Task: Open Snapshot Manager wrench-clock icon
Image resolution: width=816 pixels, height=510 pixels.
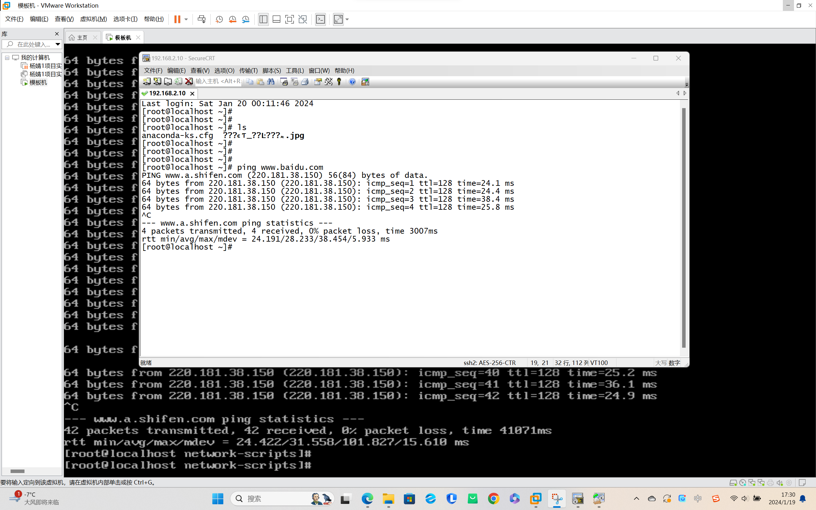Action: click(x=246, y=19)
